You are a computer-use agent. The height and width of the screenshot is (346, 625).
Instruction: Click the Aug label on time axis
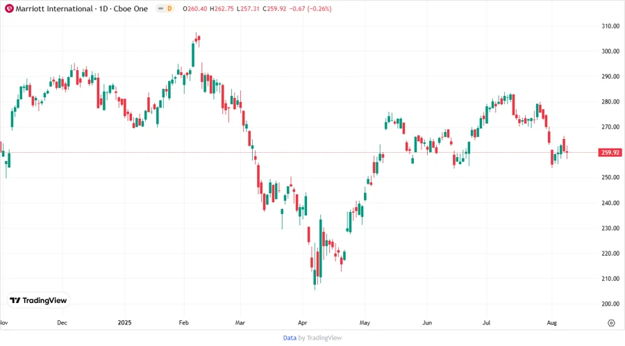coord(551,322)
